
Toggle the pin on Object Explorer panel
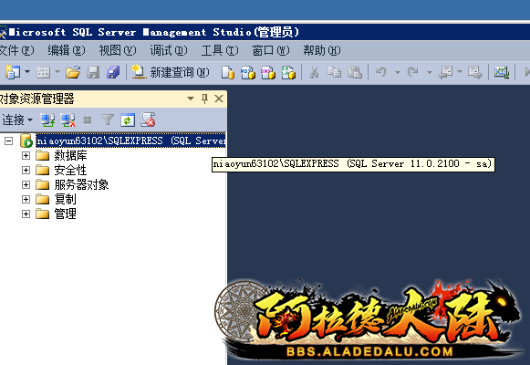204,99
